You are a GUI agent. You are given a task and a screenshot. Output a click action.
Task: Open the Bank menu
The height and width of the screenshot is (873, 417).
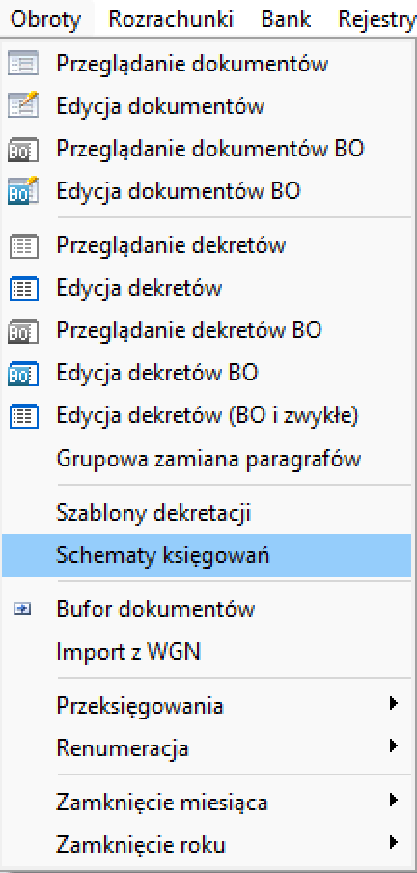pos(284,19)
